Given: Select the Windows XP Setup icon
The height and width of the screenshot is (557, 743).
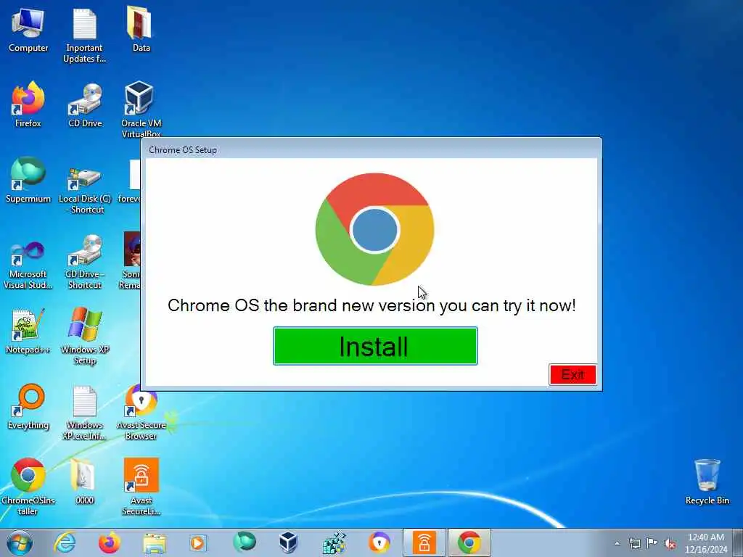Looking at the screenshot, I should coord(85,337).
